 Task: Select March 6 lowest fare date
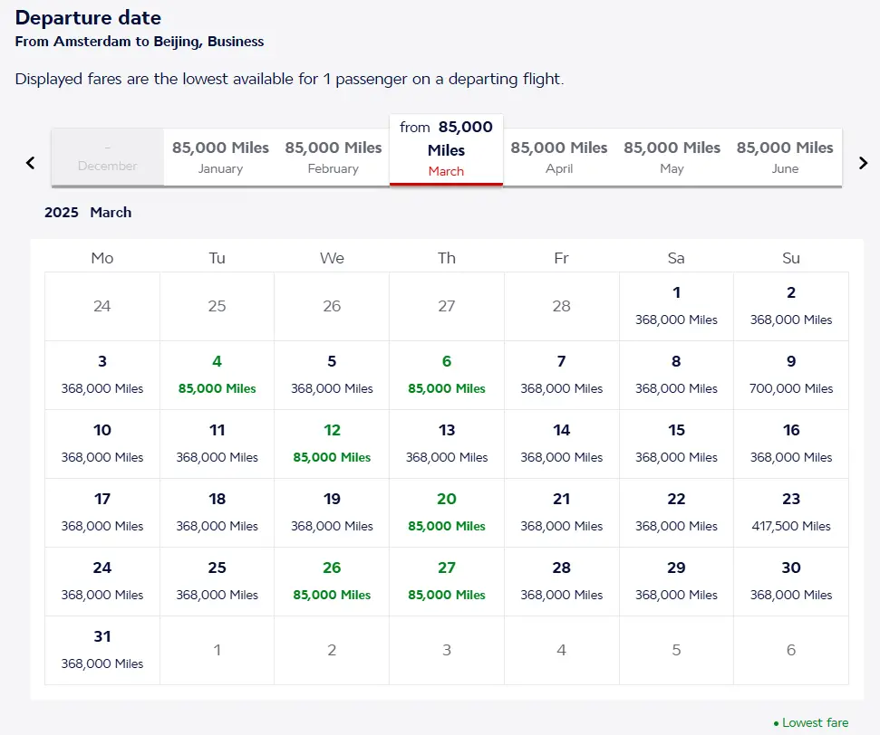(447, 375)
